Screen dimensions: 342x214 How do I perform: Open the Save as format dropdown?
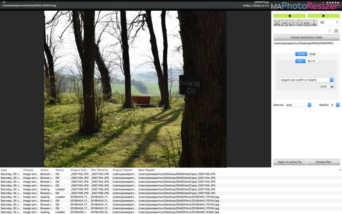pos(298,105)
